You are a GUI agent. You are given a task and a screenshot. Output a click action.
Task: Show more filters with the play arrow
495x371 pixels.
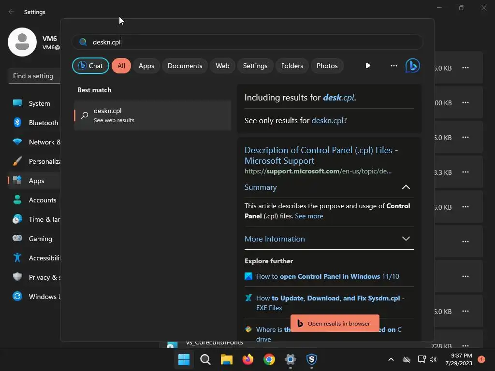368,66
